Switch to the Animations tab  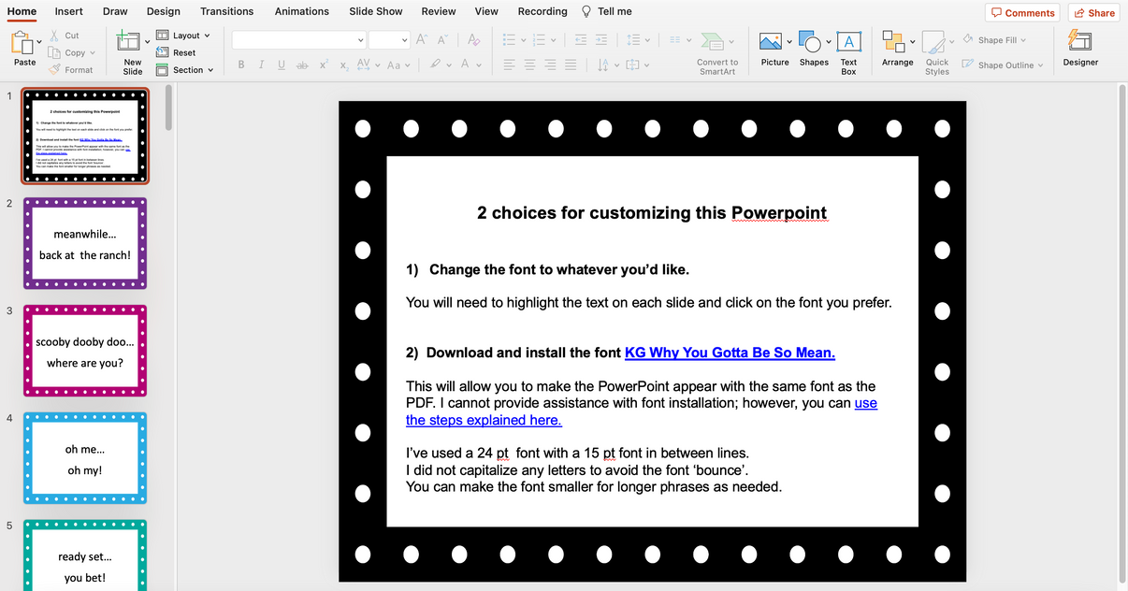[x=301, y=11]
